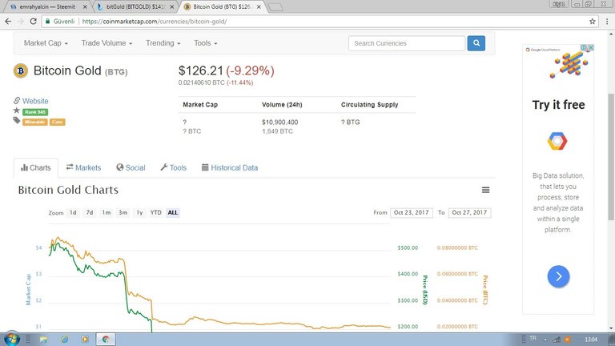615x346 pixels.
Task: Click the Coin tag
Action: point(58,122)
